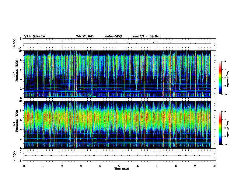Screen dimensions: 241x186
Task: Click the "VLF Spectra" title text
Action: (x=34, y=36)
